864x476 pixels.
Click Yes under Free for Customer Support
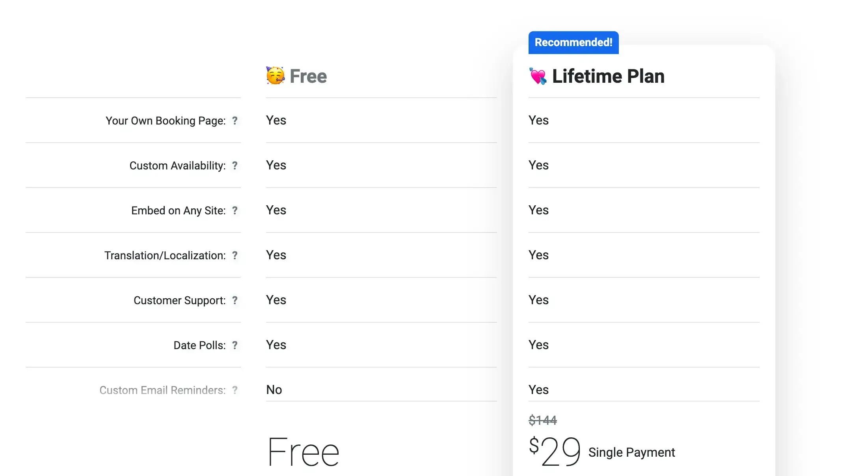point(276,300)
